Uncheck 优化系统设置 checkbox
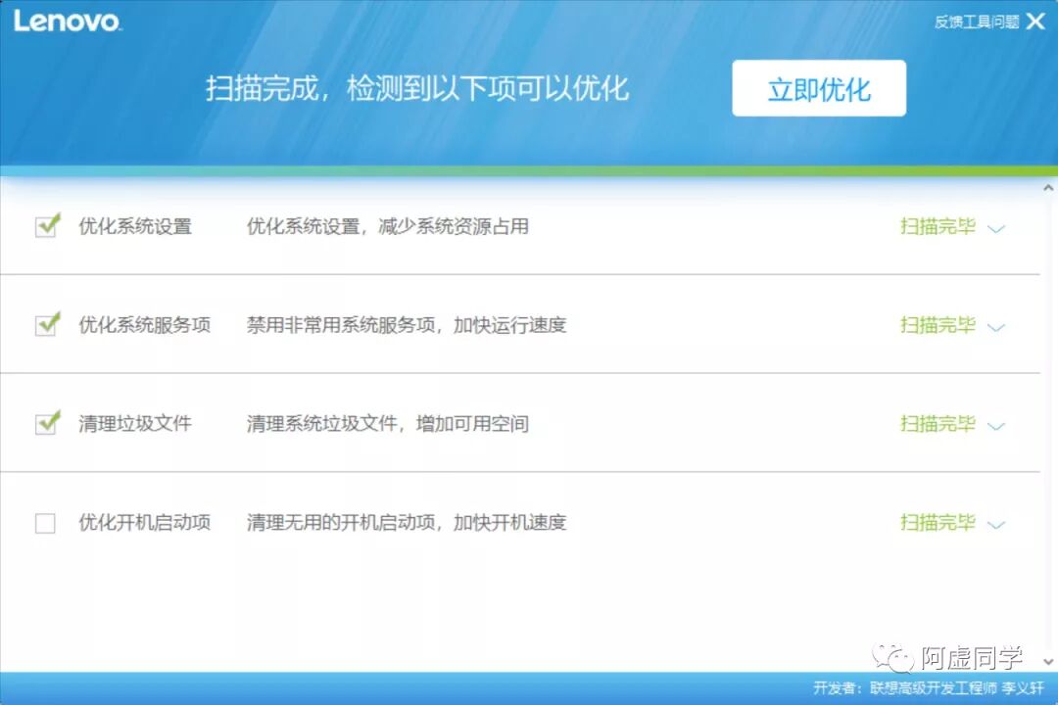 (x=46, y=226)
